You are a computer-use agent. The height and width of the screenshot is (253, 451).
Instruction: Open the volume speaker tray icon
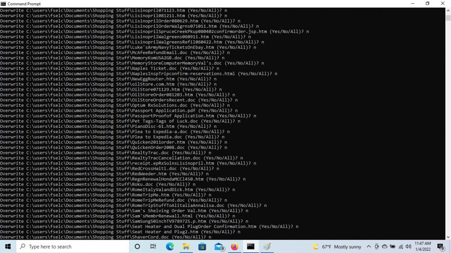[x=408, y=247]
